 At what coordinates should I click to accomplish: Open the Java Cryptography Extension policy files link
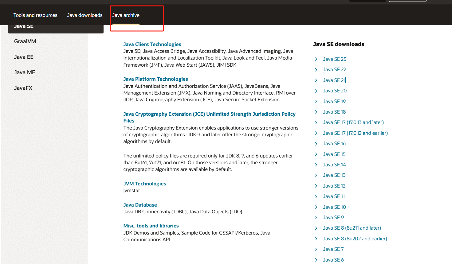click(209, 117)
